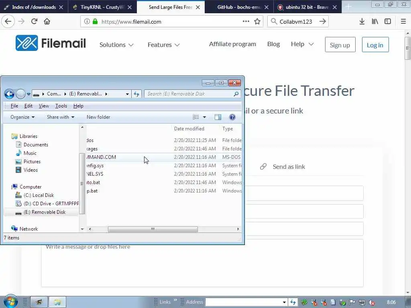The image size is (411, 308).
Task: Expand the Solutions dropdown
Action: pos(116,45)
